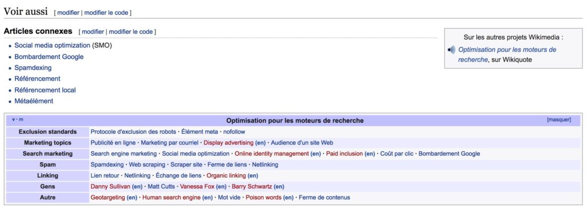The width and height of the screenshot is (587, 208).
Task: Open the Mot vide link
Action: pyautogui.click(x=229, y=197)
